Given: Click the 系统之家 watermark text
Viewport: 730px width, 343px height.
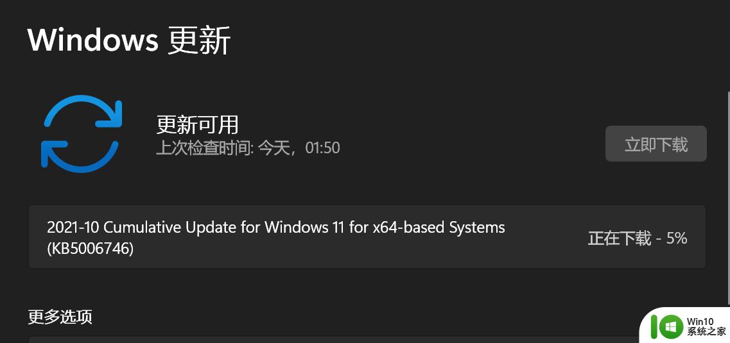Looking at the screenshot, I should pyautogui.click(x=706, y=331).
